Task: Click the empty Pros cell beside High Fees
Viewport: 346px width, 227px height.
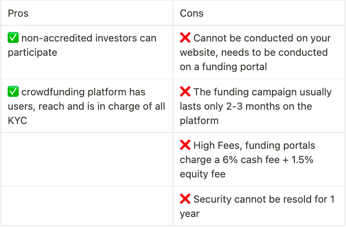Action: pos(87,160)
